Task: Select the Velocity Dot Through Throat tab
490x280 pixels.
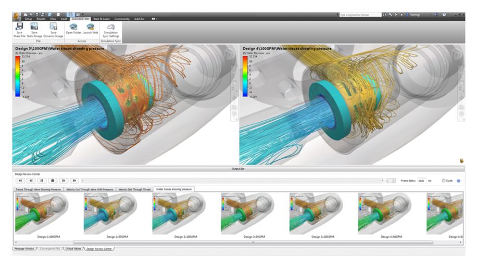Action: tap(134, 189)
